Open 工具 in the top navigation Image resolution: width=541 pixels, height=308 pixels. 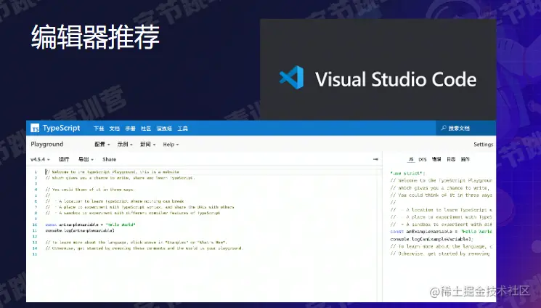(x=182, y=129)
